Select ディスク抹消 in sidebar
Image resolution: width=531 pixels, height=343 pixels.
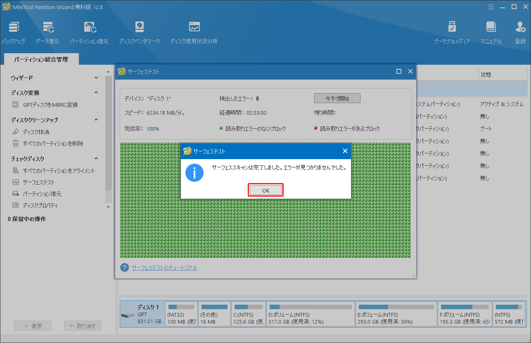click(31, 132)
